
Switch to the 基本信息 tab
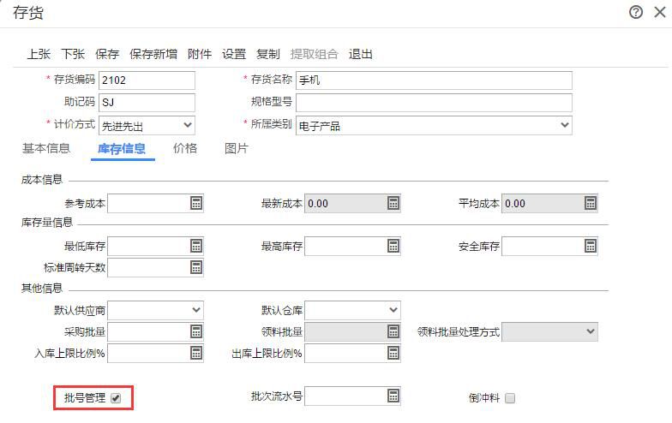(46, 148)
